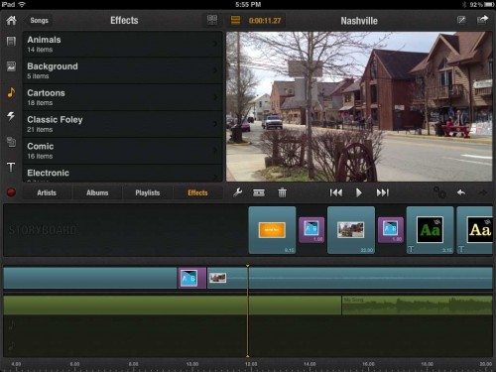Select the 22.00 street video clip
The image size is (496, 372).
[x=351, y=230]
